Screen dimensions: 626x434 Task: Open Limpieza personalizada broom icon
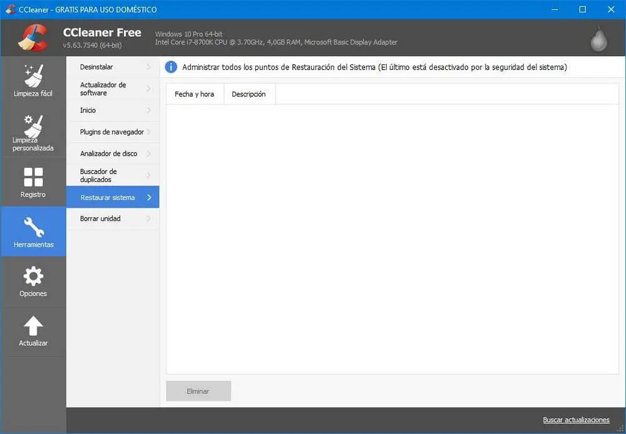coord(34,126)
